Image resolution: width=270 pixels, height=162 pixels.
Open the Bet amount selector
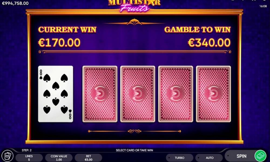(88, 158)
